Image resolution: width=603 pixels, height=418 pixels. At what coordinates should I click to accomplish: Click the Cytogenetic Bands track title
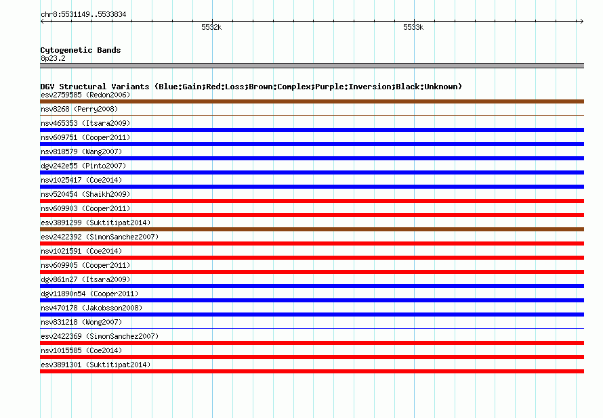[x=81, y=50]
